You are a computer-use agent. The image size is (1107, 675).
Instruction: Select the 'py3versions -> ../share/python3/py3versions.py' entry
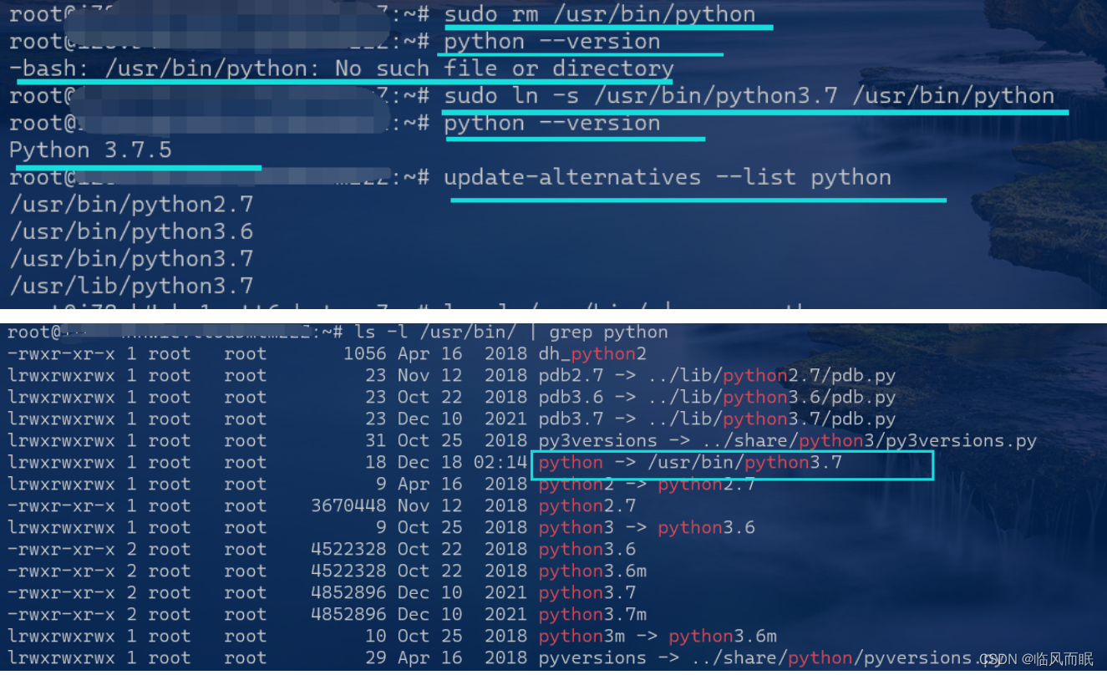tap(788, 441)
